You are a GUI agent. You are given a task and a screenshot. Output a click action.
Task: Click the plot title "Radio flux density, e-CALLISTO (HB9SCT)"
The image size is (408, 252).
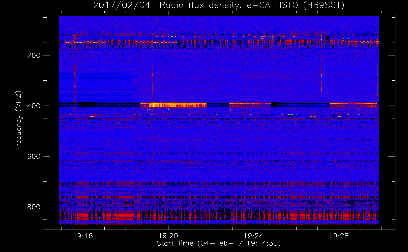click(x=252, y=5)
